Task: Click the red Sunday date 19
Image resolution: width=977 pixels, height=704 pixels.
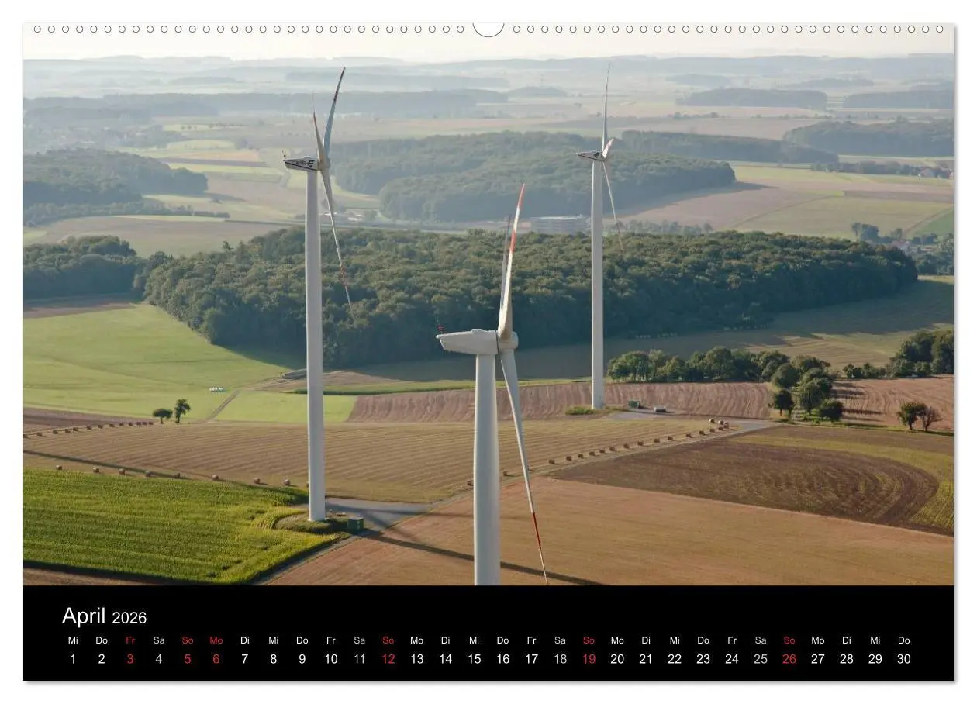Action: (589, 659)
